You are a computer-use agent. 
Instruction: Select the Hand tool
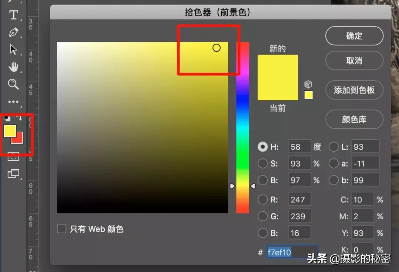(x=14, y=67)
